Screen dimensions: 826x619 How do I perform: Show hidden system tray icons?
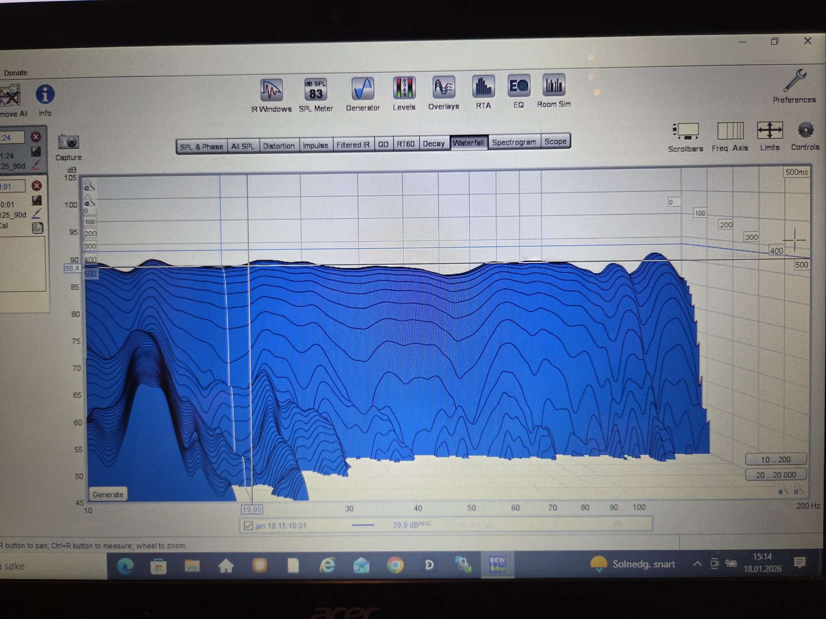click(697, 564)
